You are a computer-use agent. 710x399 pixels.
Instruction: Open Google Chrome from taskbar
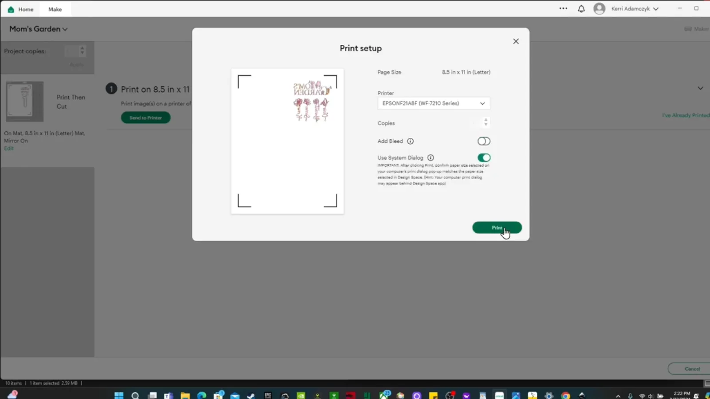pyautogui.click(x=565, y=395)
